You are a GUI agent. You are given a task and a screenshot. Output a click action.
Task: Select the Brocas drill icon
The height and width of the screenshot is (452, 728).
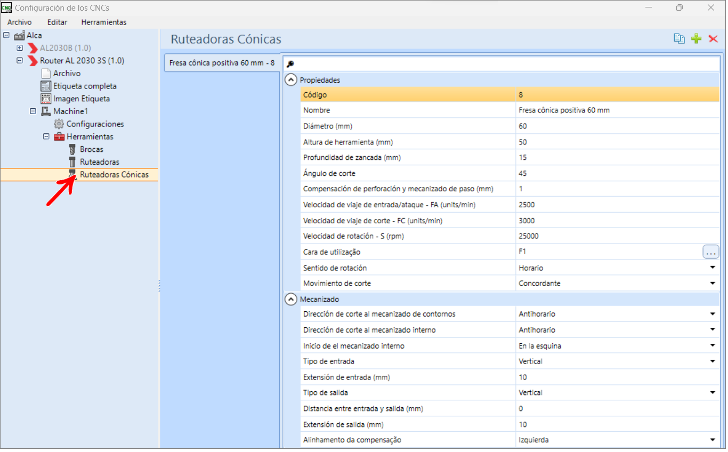click(72, 149)
